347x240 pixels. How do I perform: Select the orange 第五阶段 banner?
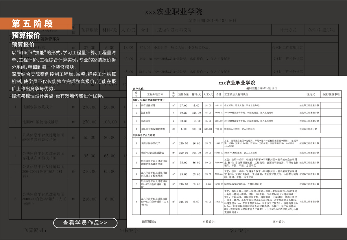tap(36, 23)
